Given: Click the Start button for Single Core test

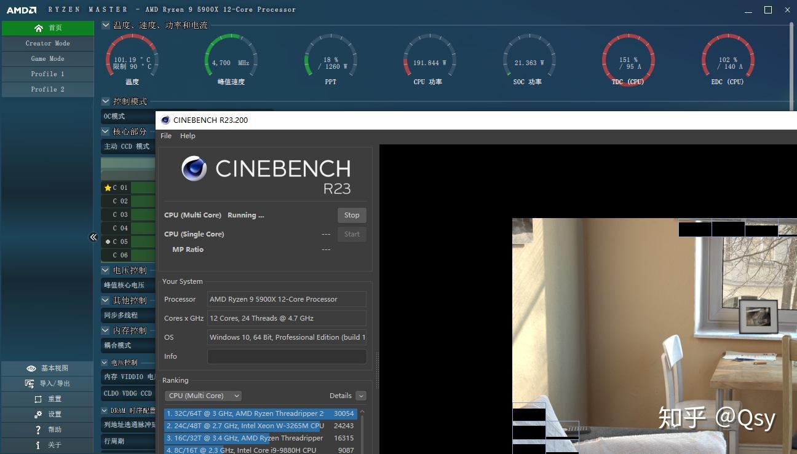Looking at the screenshot, I should (352, 234).
